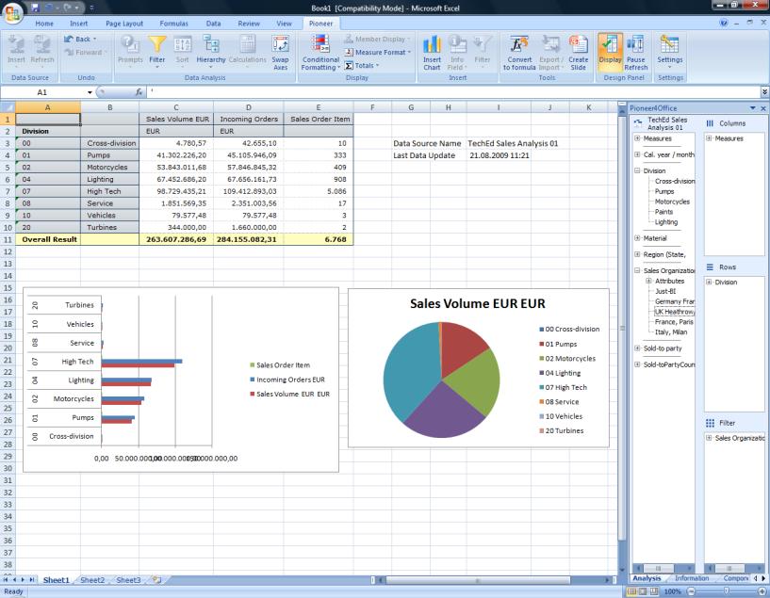Switch to Page Layout view in status bar
Screen dimensions: 770x598
pyautogui.click(x=643, y=591)
